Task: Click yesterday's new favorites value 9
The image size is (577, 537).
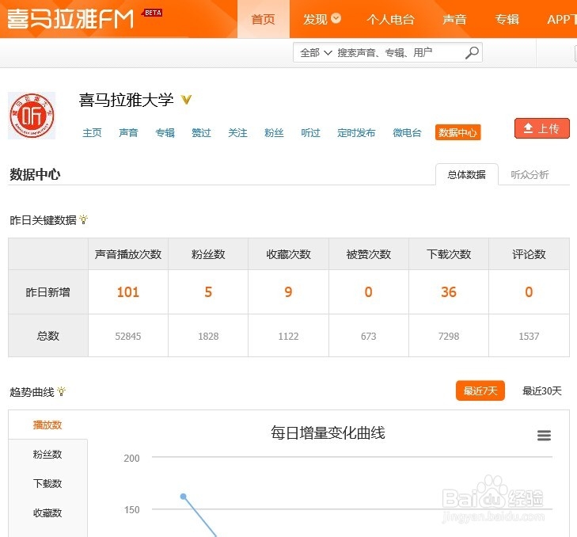Action: 288,292
